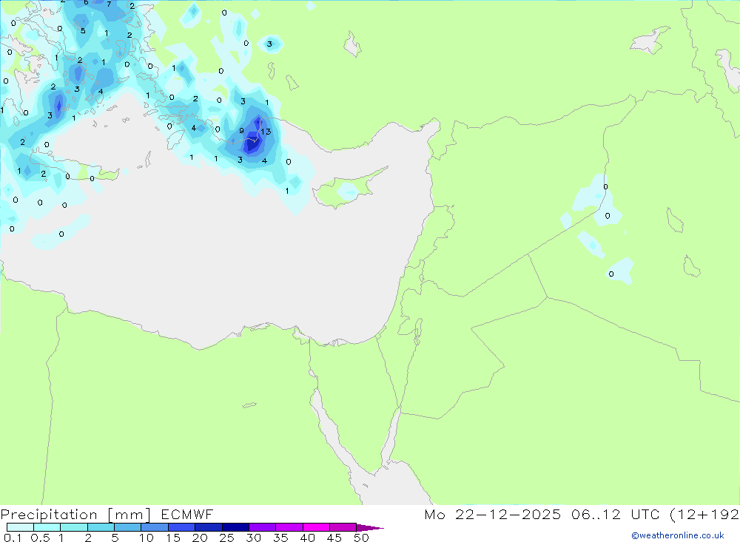Click the island of Cyprus on the map
The width and height of the screenshot is (740, 542).
pyautogui.click(x=348, y=189)
